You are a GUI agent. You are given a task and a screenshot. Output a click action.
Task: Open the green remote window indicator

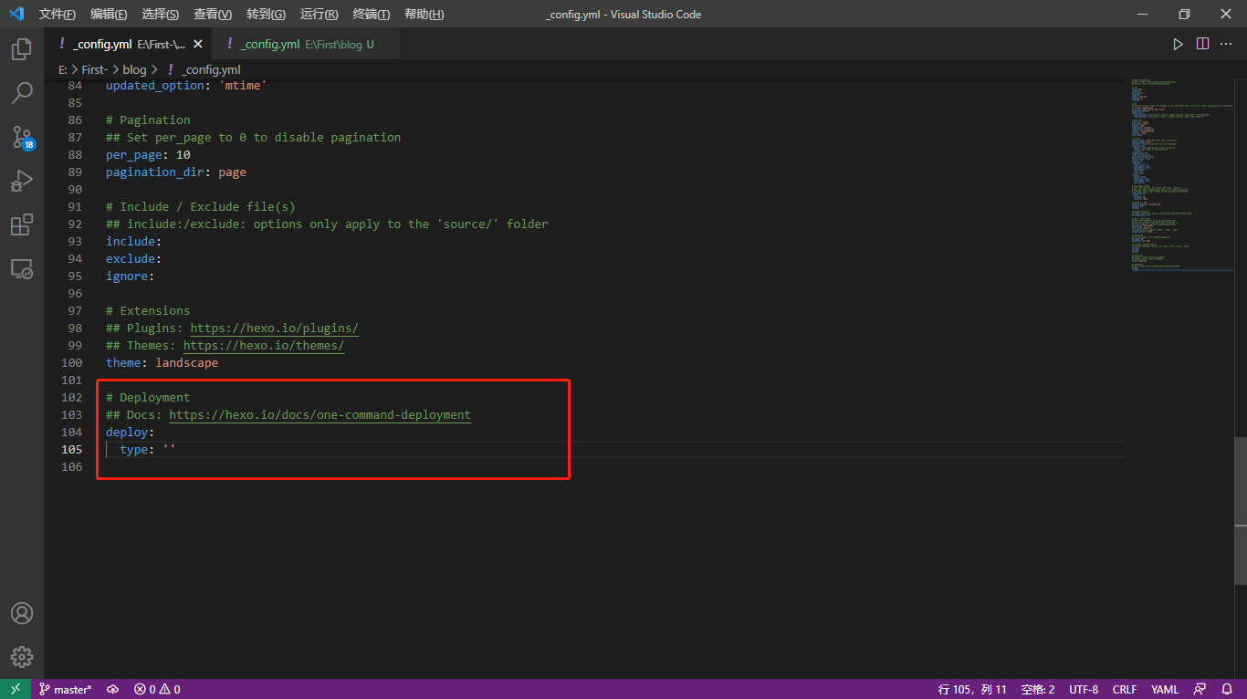click(x=16, y=689)
